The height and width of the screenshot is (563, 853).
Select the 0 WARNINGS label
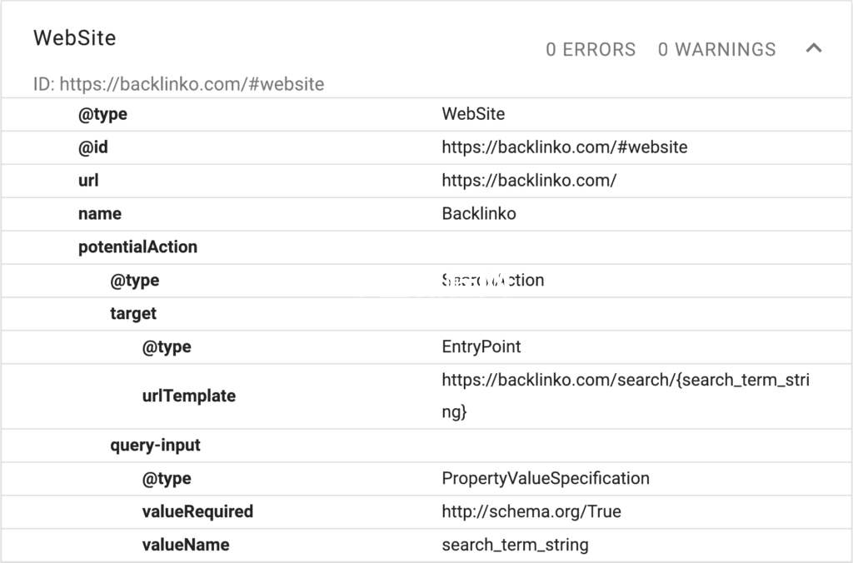click(x=717, y=49)
